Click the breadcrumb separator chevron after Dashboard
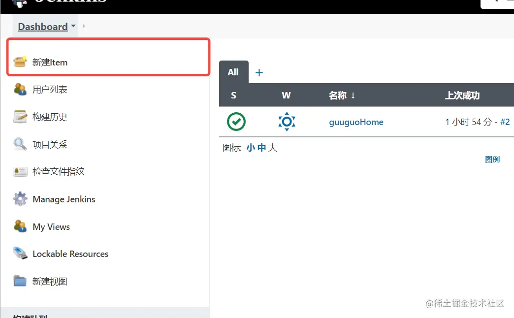This screenshot has height=318, width=514. click(84, 26)
